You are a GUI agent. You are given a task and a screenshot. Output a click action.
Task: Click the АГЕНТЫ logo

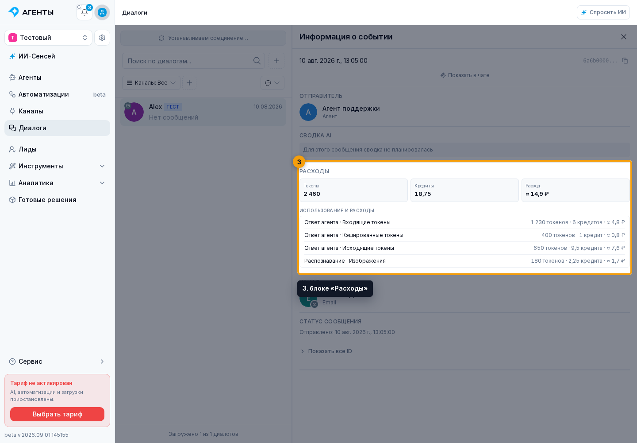31,12
